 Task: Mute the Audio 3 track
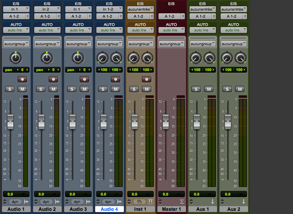pos(84,89)
